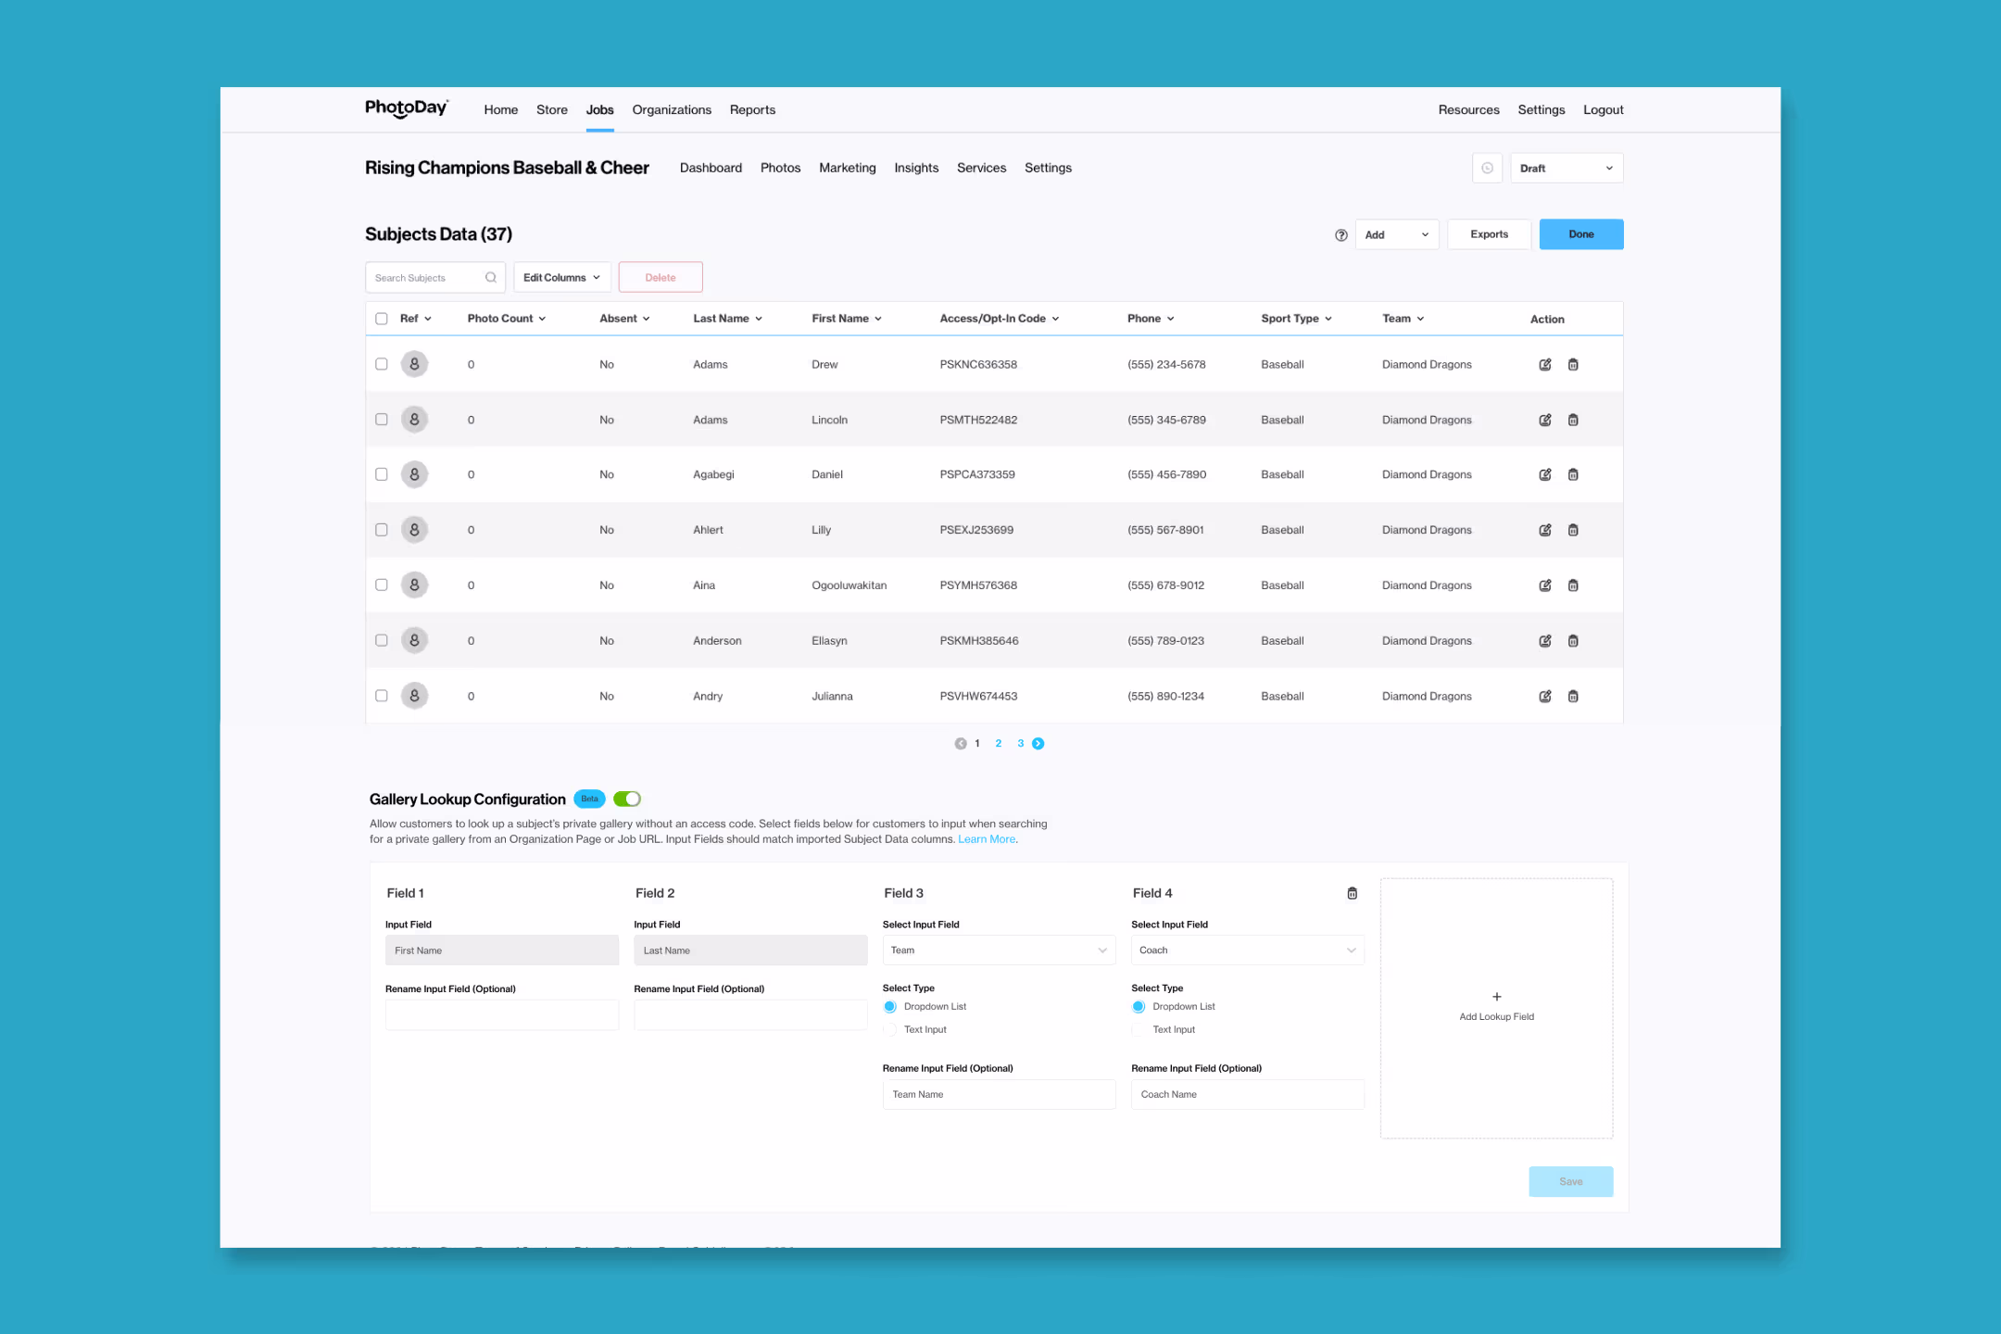This screenshot has height=1334, width=2001.
Task: Remove Field 4 using its trash icon
Action: coord(1352,894)
